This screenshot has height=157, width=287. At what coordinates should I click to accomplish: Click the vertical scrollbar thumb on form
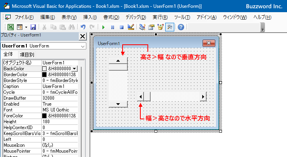(x=118, y=67)
